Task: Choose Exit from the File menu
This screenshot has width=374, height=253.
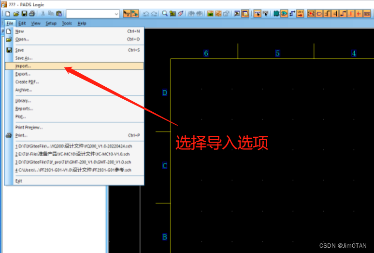Action: (74, 181)
